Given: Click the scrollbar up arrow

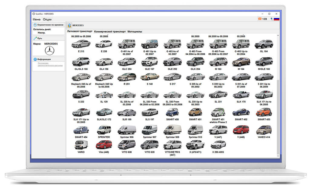Looking at the screenshot, I should point(278,35).
